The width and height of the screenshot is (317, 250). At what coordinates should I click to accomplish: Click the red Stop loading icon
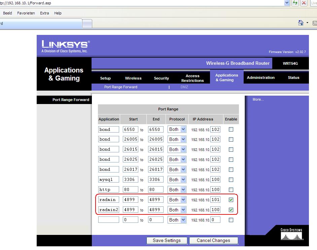coord(304,3)
